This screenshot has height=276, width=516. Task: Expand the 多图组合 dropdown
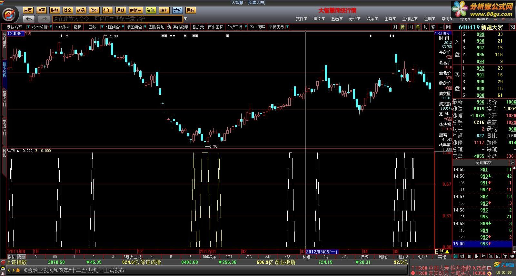pyautogui.click(x=145, y=27)
